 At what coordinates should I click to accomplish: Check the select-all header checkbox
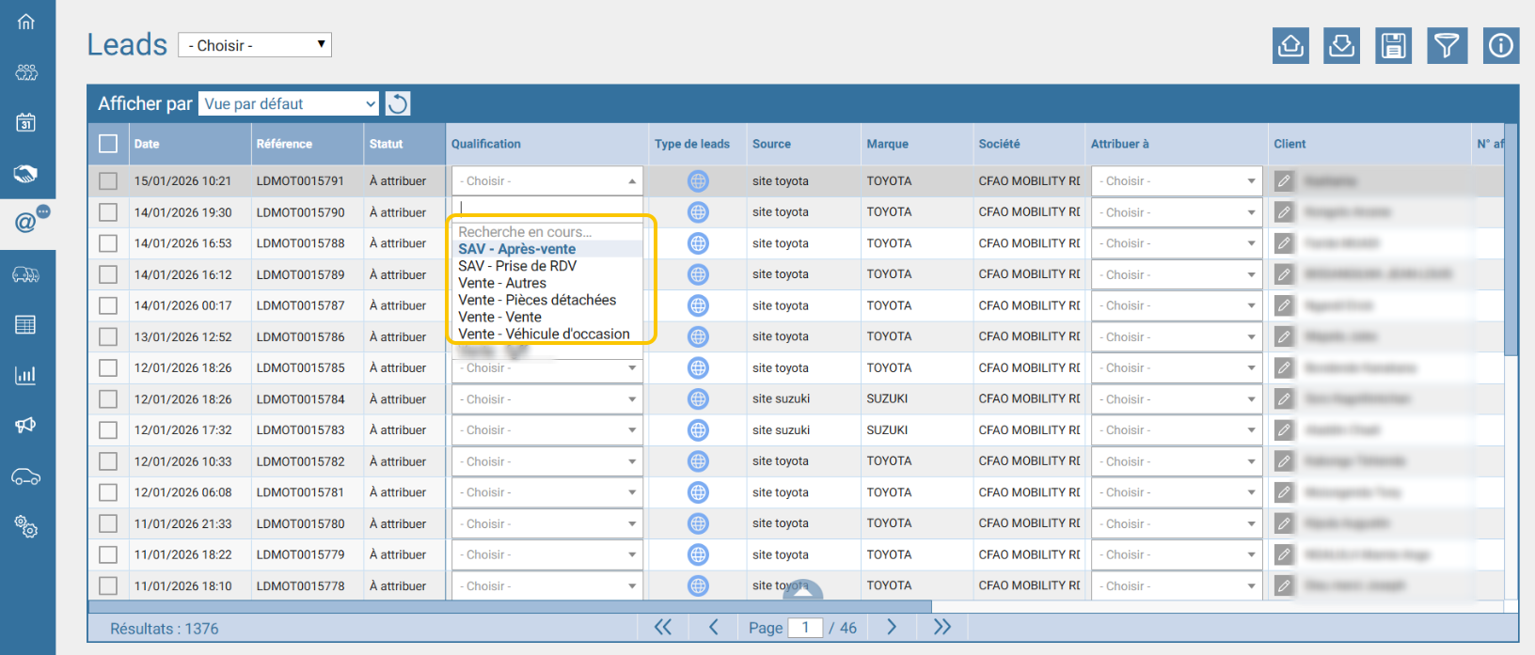pos(108,144)
